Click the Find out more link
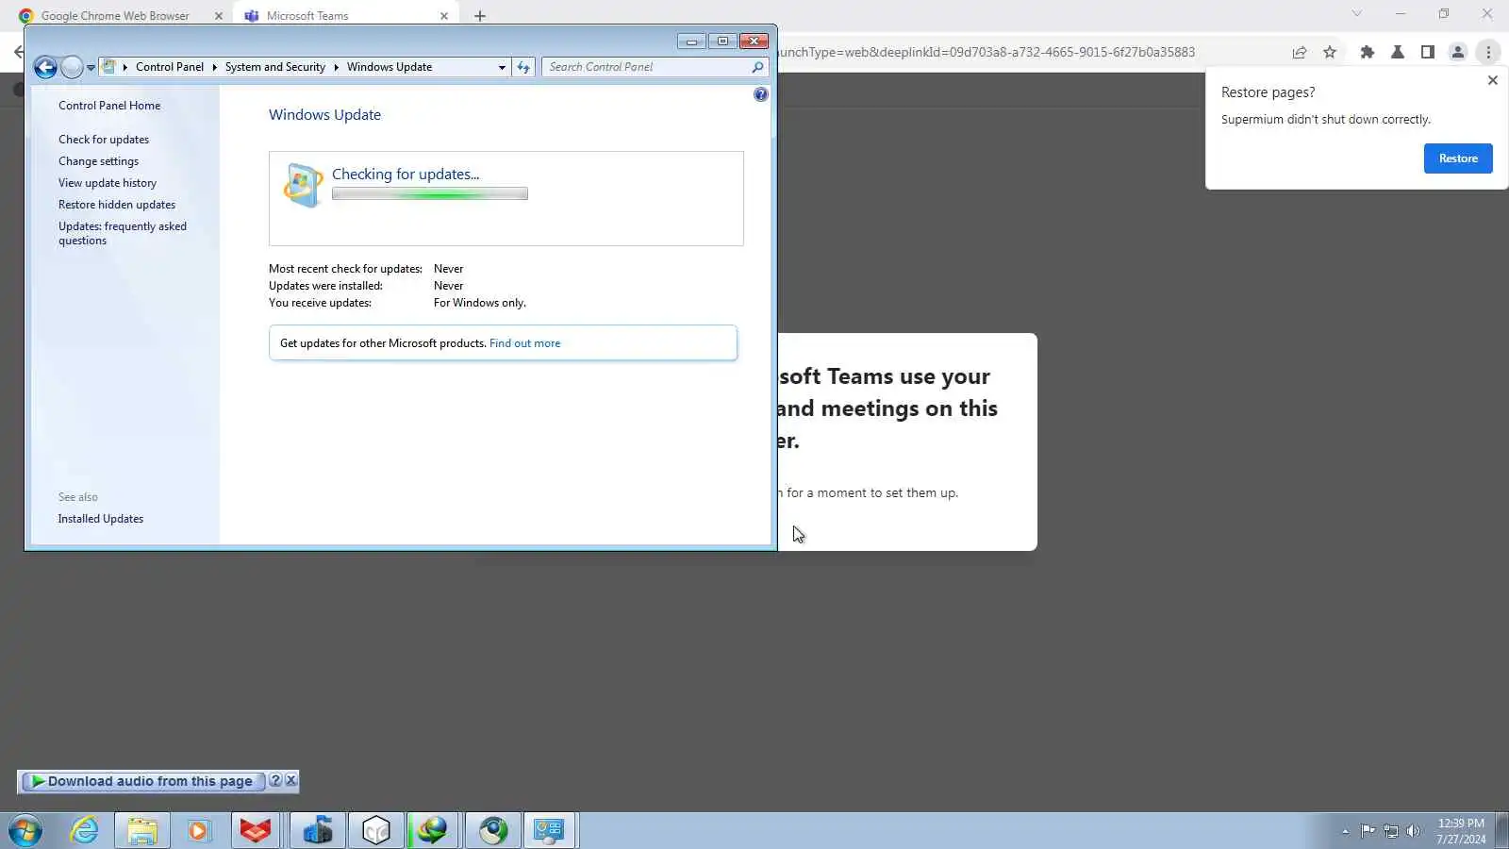Screen dimensions: 1509x849 point(524,343)
